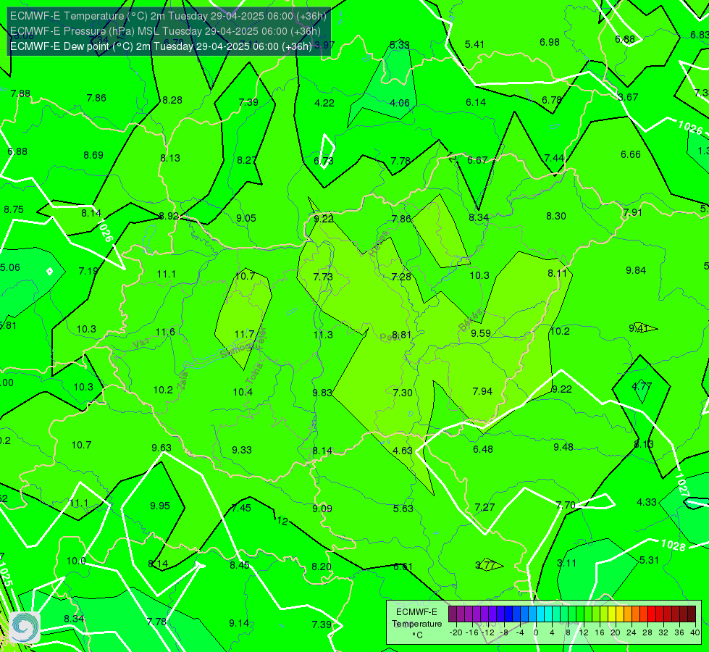This screenshot has height=652, width=709.
Task: Click the 4.06 dew point value
Action: 400,103
